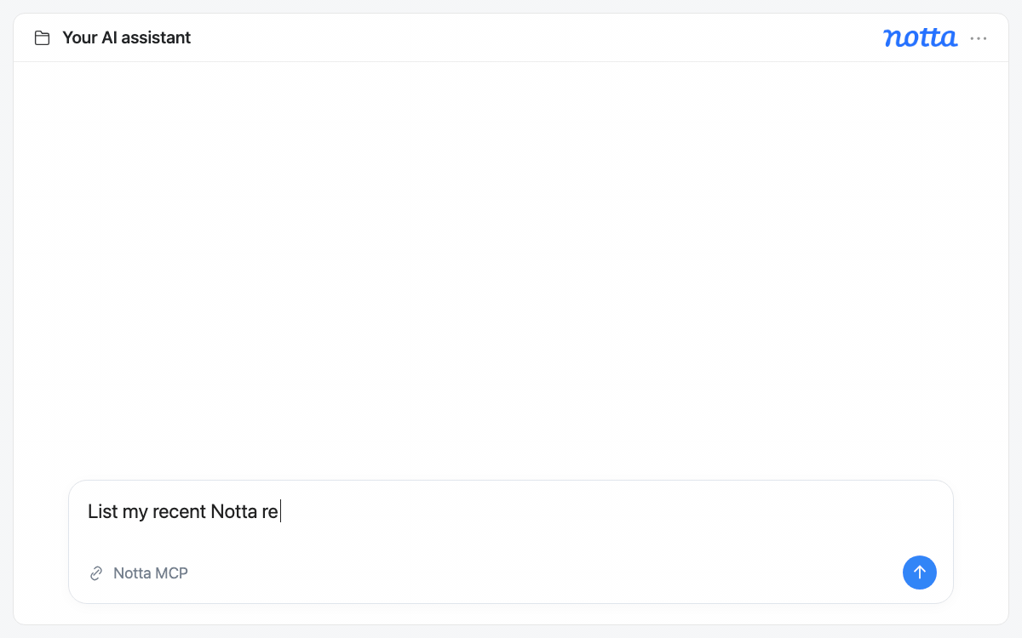Select the Notta MCP connector label
The height and width of the screenshot is (638, 1022).
point(151,573)
